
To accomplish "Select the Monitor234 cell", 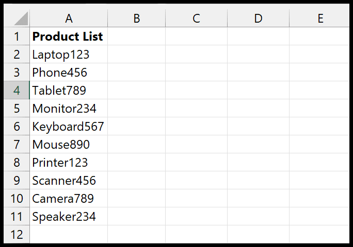I will tap(69, 108).
